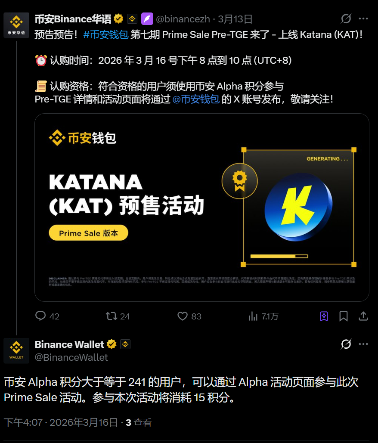Screen dimensions: 378x443
Task: Open the KATANA (KAT) 预售活动 image
Action: [x=202, y=208]
